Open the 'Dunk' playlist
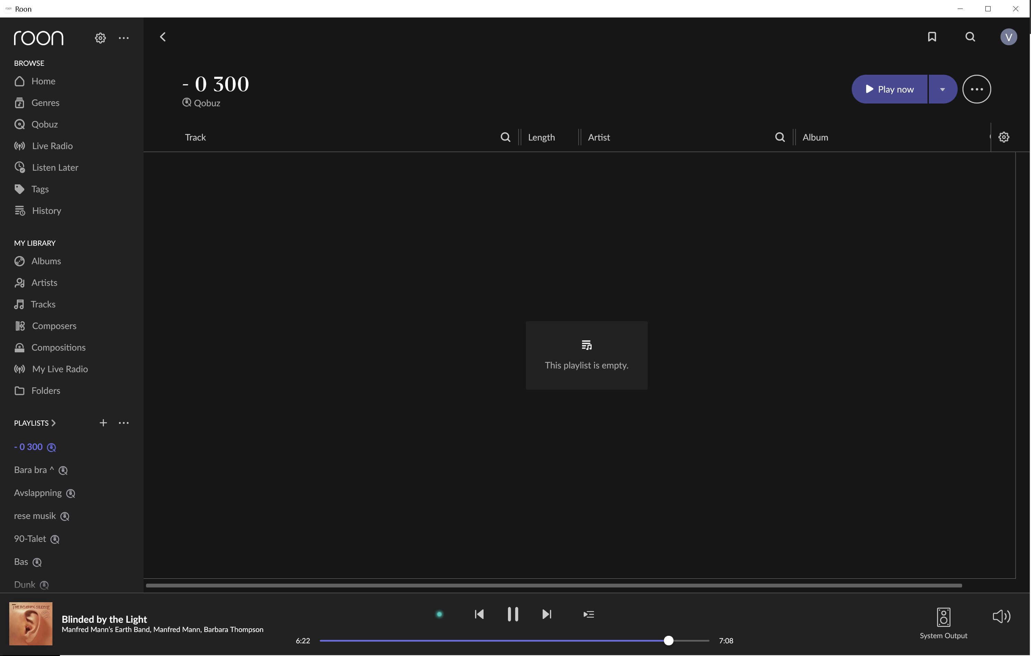 [32, 585]
